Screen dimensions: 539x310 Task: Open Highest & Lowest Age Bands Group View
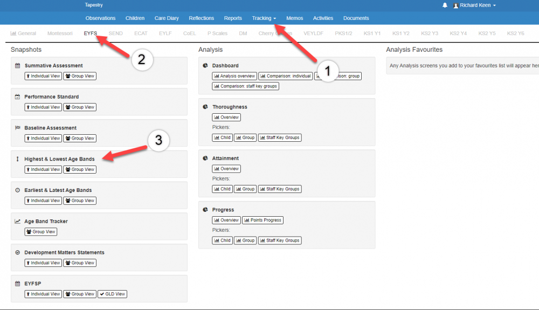(x=80, y=169)
